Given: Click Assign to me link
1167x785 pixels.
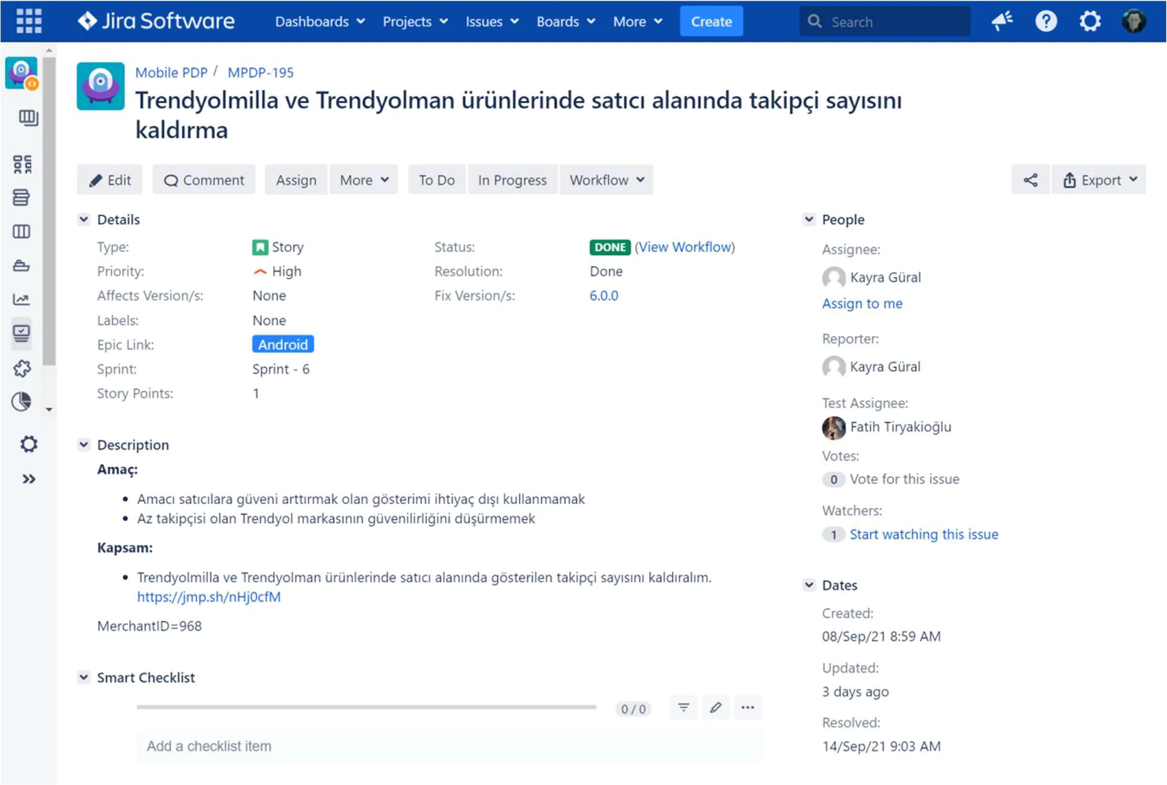Looking at the screenshot, I should 862,303.
